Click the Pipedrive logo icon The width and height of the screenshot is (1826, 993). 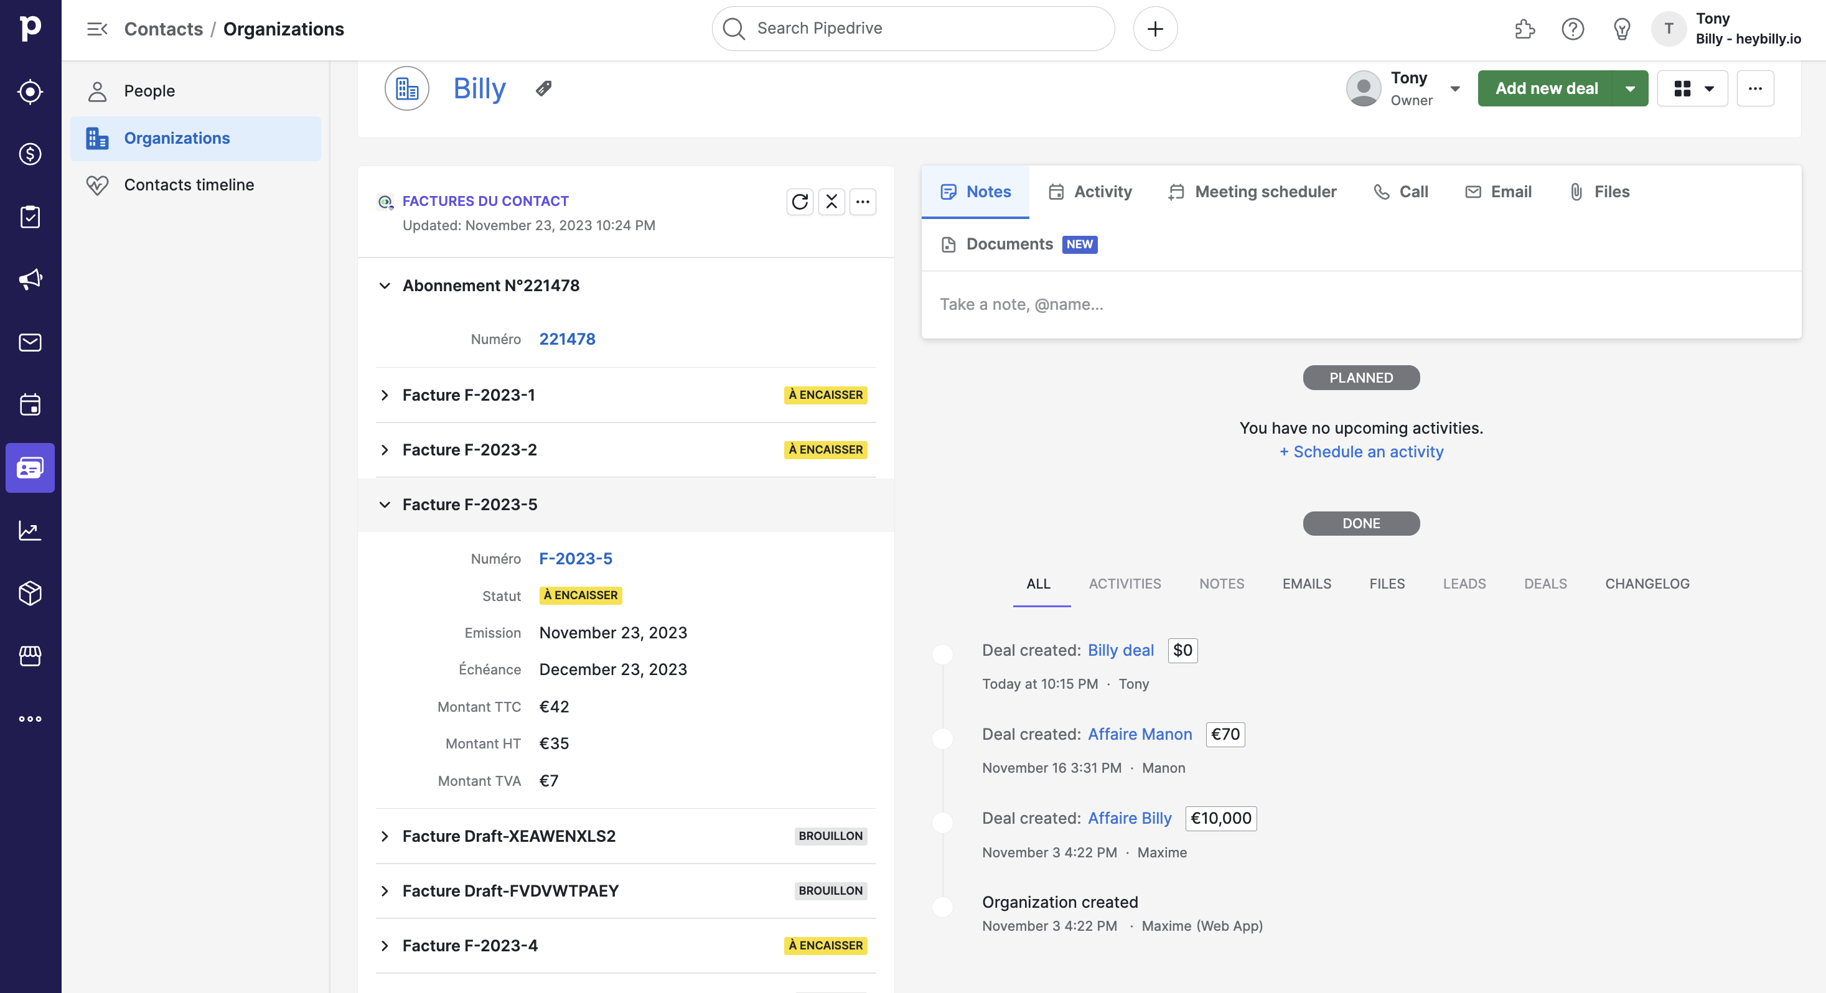click(x=30, y=29)
